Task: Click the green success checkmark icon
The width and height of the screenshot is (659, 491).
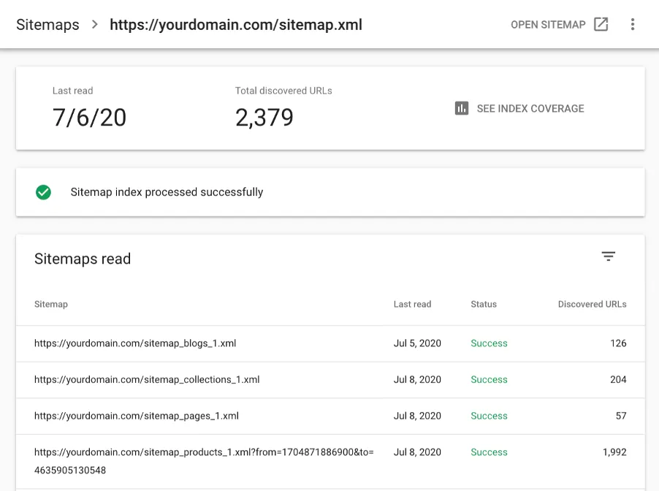Action: (x=44, y=192)
